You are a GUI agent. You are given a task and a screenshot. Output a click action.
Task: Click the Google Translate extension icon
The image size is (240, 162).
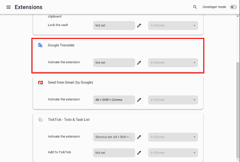tap(40, 45)
